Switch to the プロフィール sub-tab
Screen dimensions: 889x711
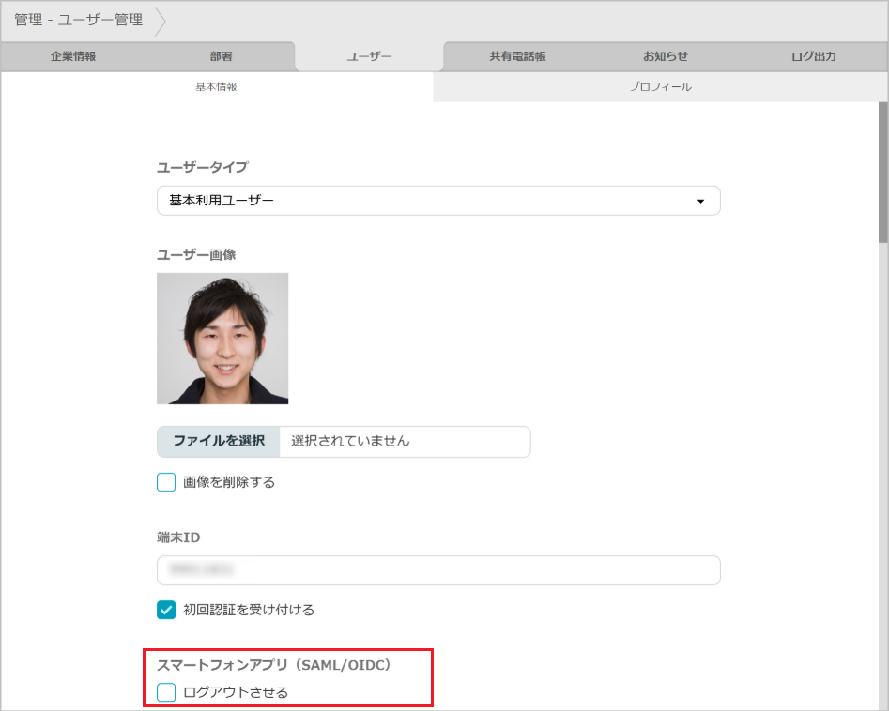(660, 86)
